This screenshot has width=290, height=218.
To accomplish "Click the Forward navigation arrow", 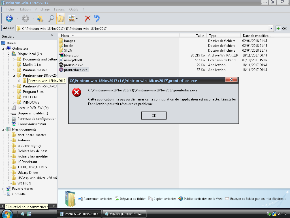I will point(25,18).
